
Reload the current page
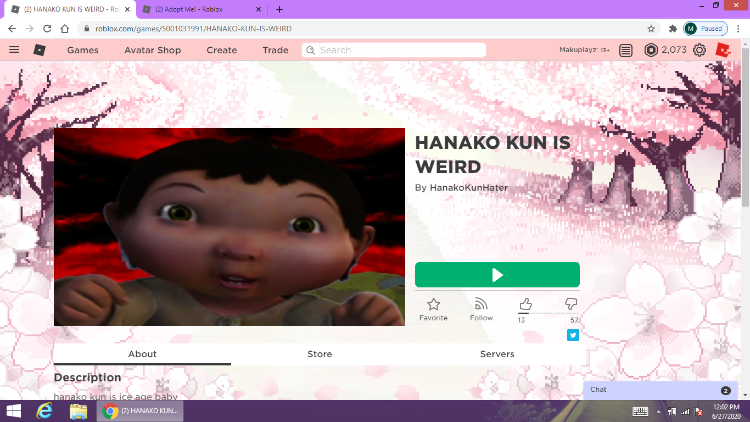pyautogui.click(x=47, y=29)
